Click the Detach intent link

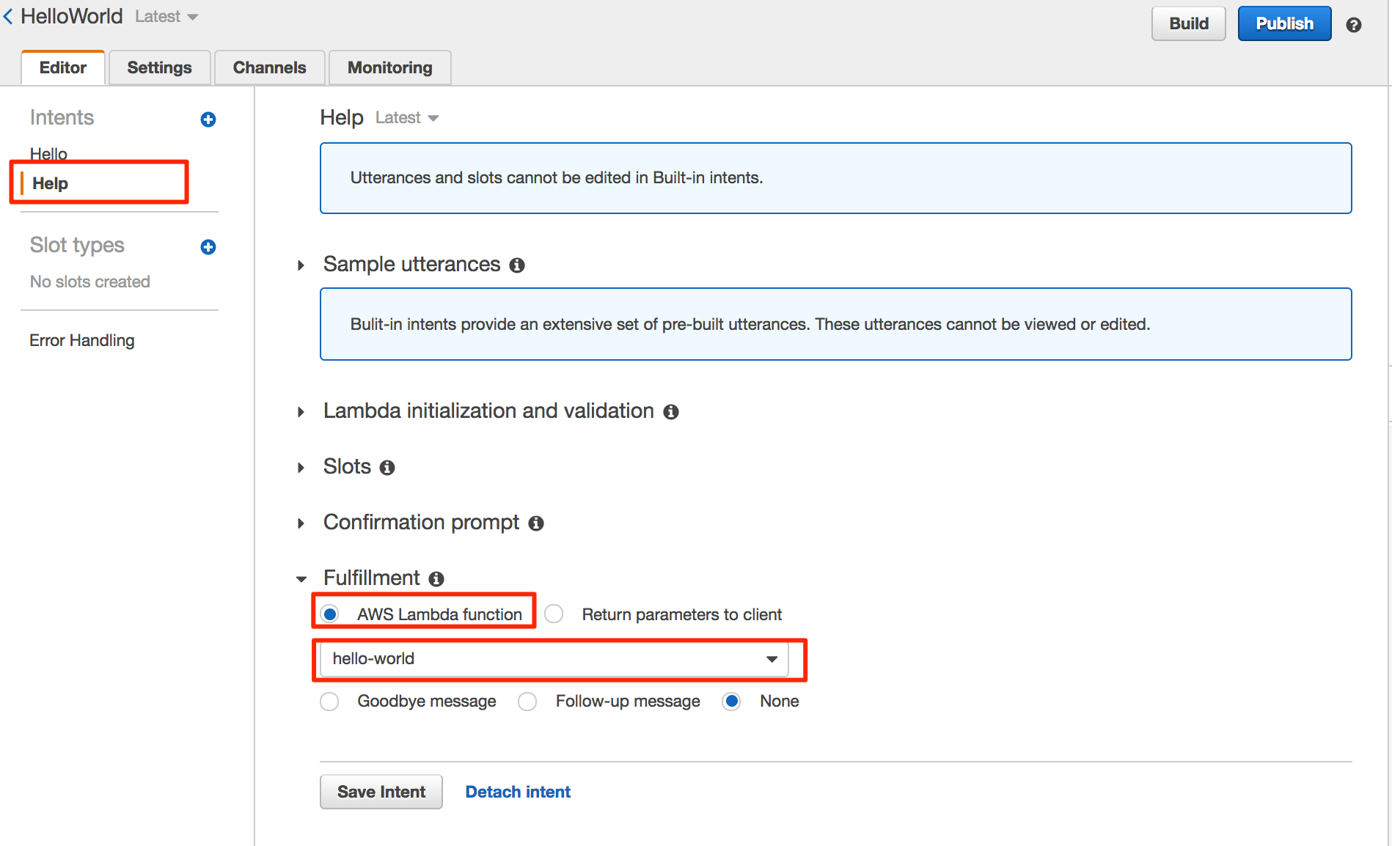tap(518, 792)
